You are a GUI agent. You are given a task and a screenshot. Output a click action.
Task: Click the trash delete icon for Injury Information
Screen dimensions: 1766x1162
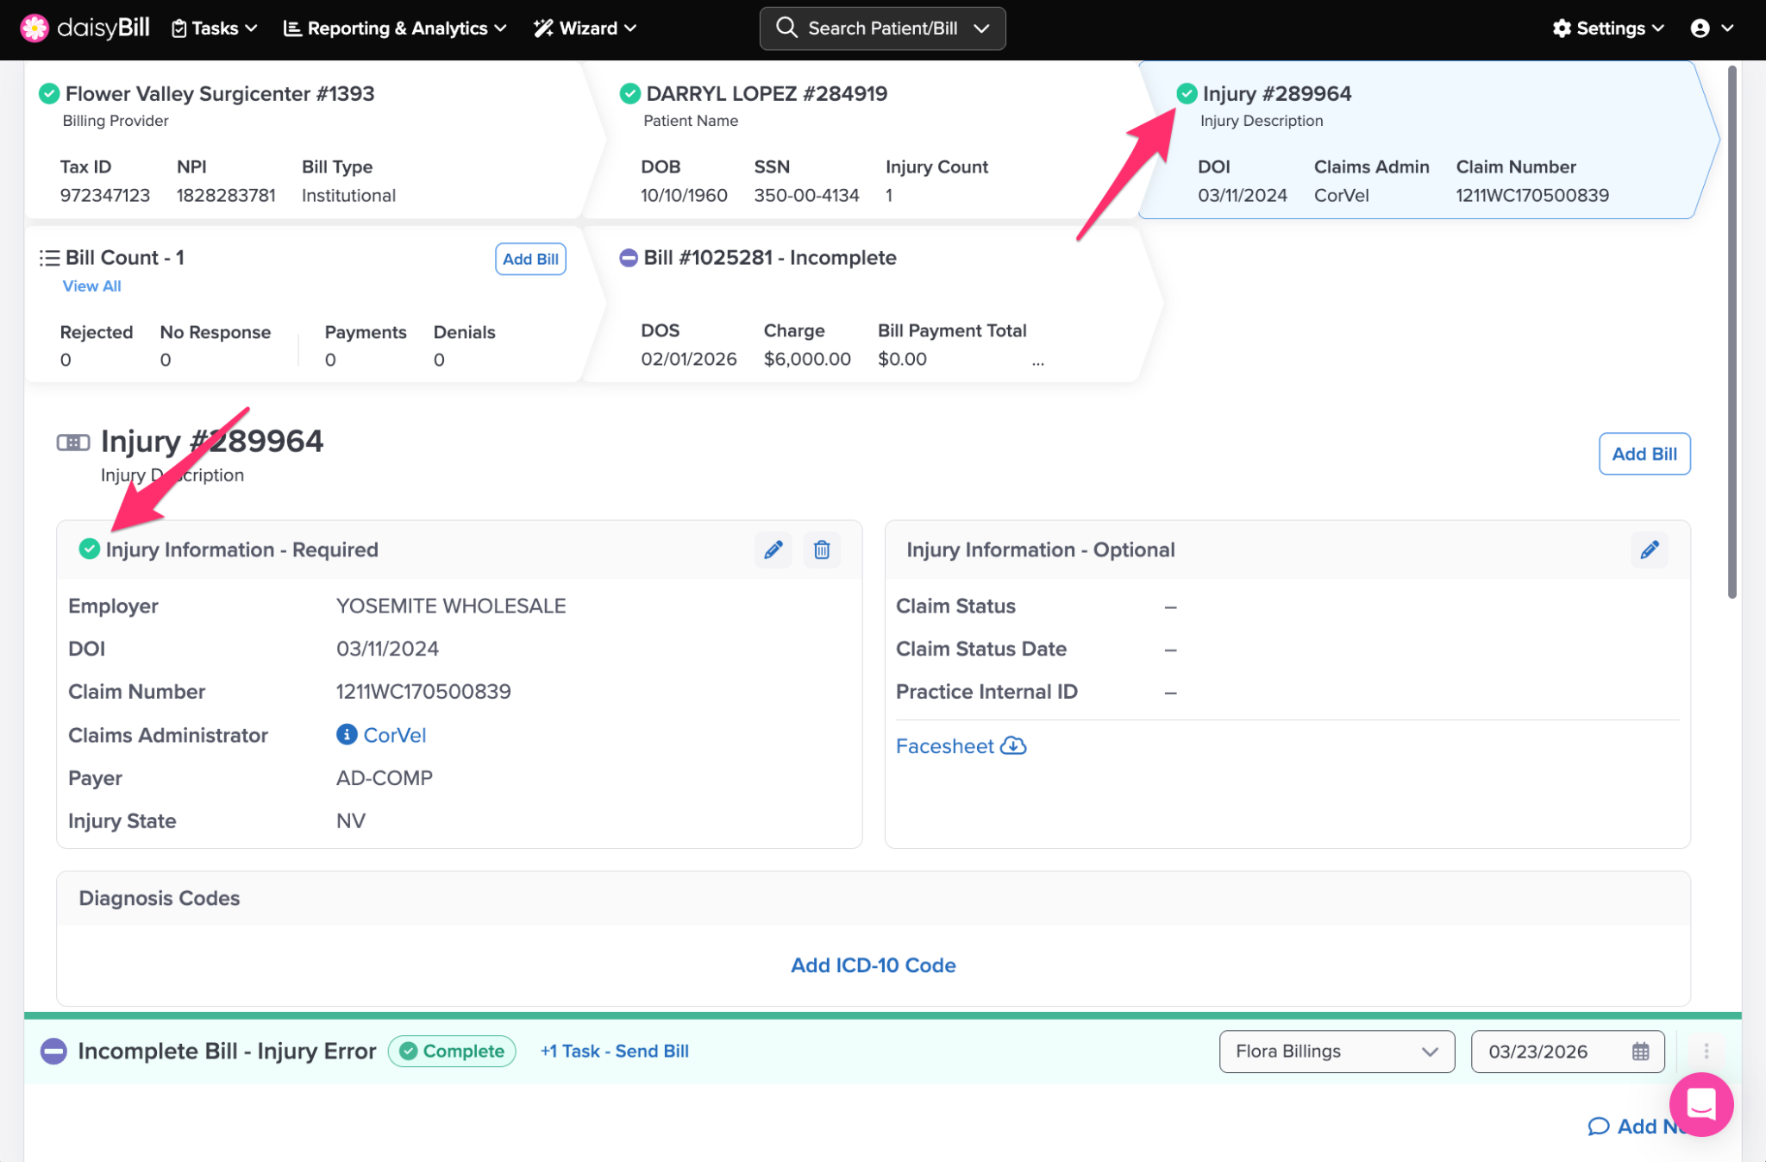822,550
